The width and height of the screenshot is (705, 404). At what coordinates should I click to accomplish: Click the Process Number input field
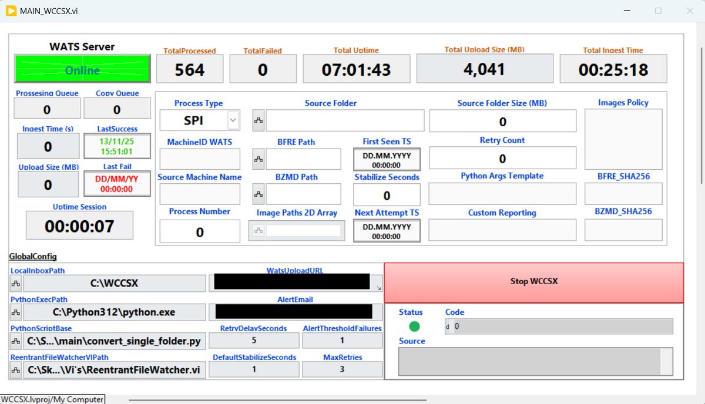(199, 231)
